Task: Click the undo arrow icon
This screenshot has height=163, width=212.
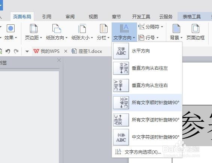Action: 8,51
